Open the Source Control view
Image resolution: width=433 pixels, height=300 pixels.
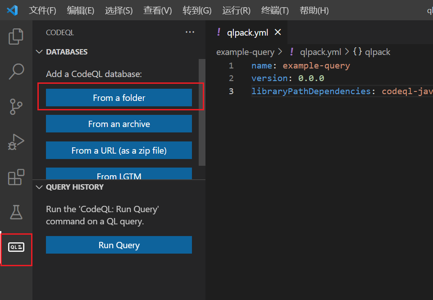pos(16,107)
